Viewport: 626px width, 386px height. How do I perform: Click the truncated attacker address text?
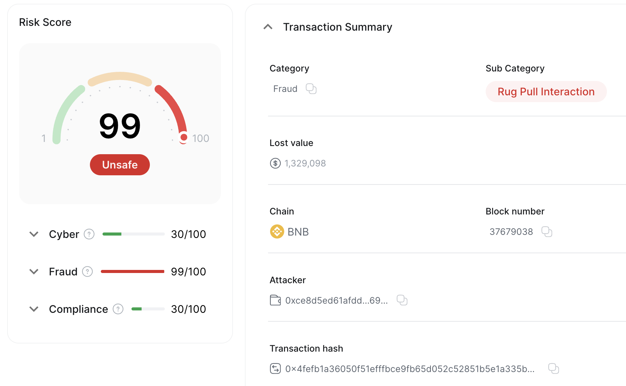[336, 300]
